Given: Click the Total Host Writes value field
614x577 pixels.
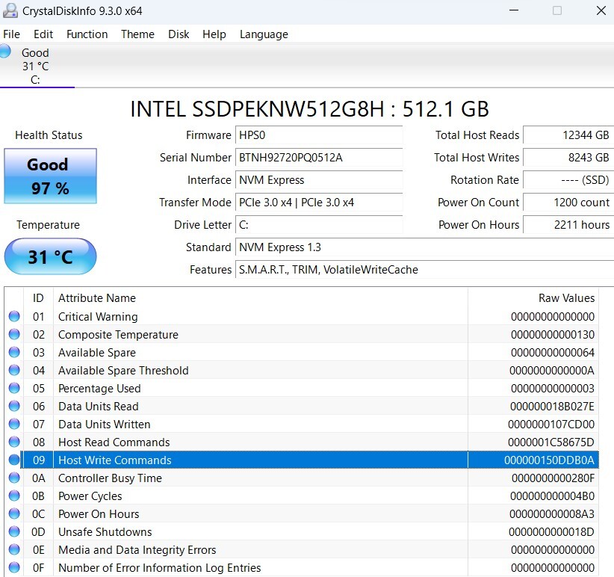Looking at the screenshot, I should coord(568,158).
